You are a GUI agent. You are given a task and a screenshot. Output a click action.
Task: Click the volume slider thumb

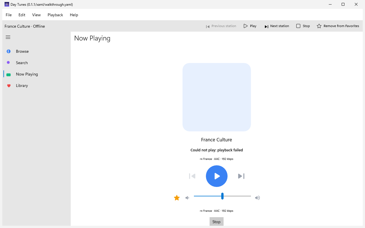222,196
